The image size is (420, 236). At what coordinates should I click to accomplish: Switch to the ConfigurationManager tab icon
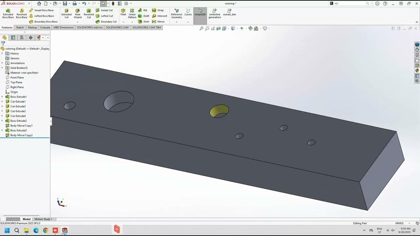22,38
